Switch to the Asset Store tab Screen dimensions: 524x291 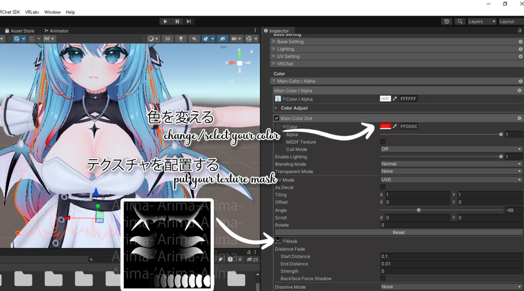[20, 31]
